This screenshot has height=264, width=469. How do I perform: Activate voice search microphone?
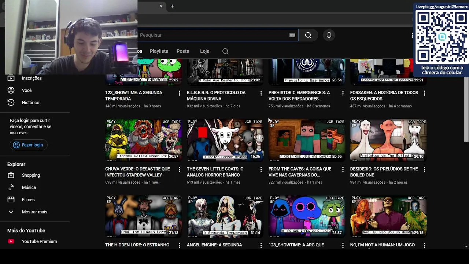pyautogui.click(x=329, y=35)
